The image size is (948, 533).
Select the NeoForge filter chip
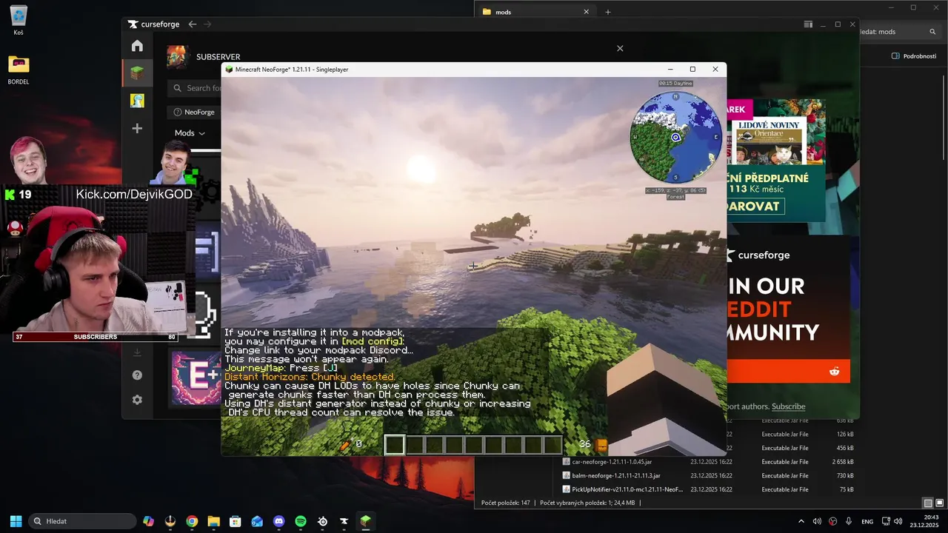[194, 112]
